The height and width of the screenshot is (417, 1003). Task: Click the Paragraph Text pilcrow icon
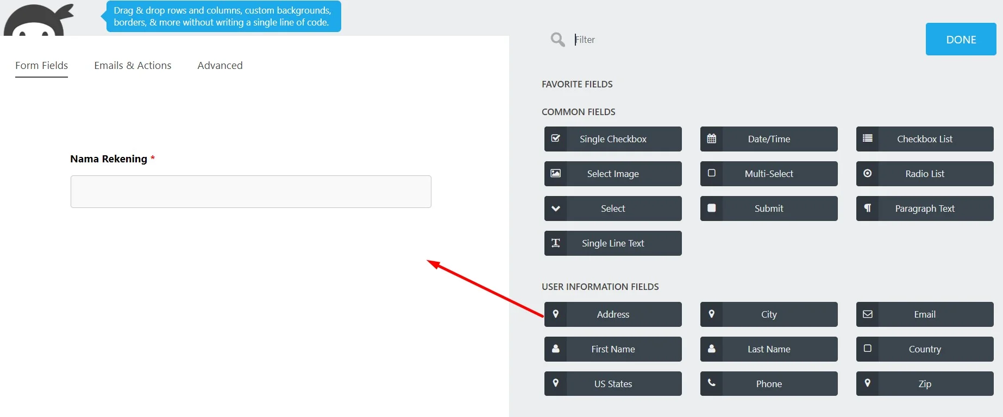click(868, 208)
